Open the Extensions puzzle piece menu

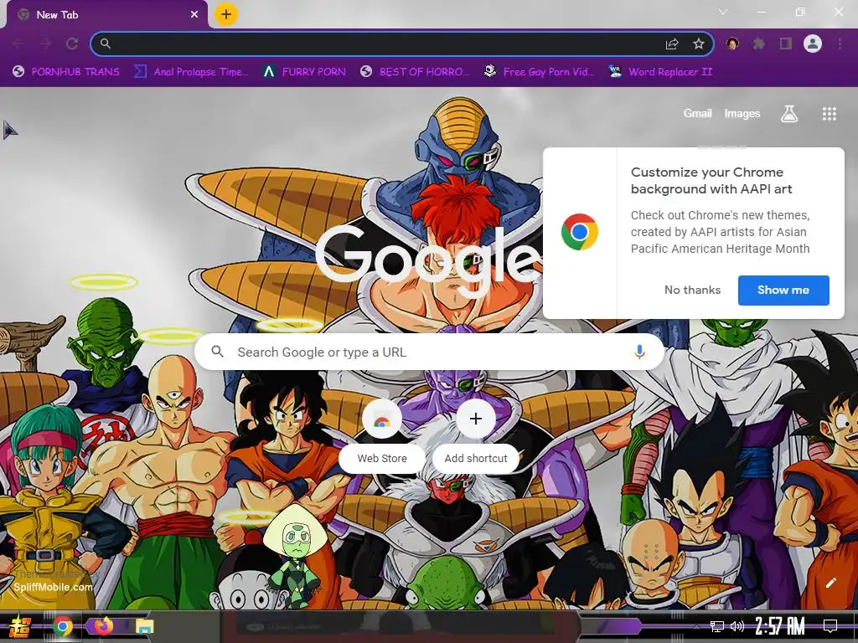[x=759, y=44]
